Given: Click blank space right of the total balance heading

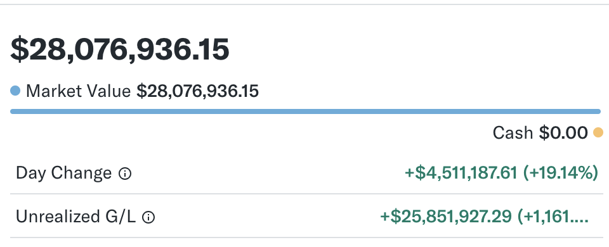Looking at the screenshot, I should pyautogui.click(x=416, y=49).
